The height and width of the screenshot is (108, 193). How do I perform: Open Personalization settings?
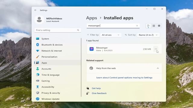click(x=58, y=57)
